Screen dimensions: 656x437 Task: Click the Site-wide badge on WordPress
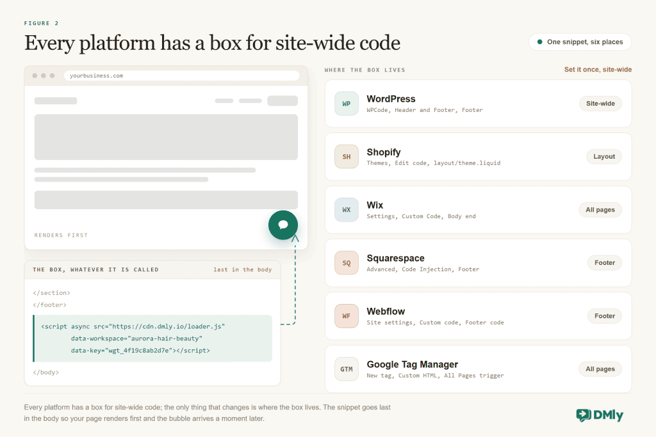pos(600,104)
